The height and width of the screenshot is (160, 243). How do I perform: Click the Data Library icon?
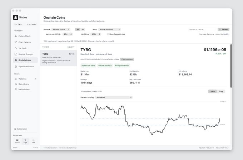(x=16, y=84)
